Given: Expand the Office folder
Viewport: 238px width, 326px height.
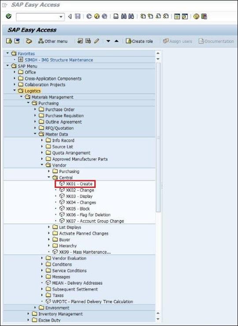Looking at the screenshot, I should [x=15, y=72].
